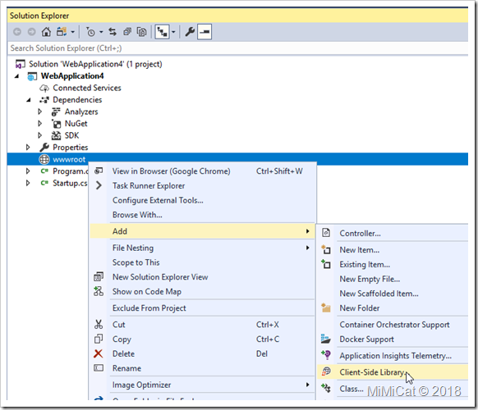Open the file nesting settings dropdown arrow
Image resolution: width=478 pixels, height=410 pixels.
coord(173,32)
